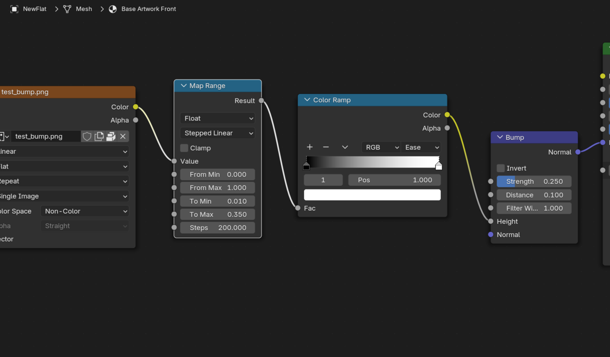The width and height of the screenshot is (610, 357).
Task: Click the From Max value field
Action: point(217,188)
